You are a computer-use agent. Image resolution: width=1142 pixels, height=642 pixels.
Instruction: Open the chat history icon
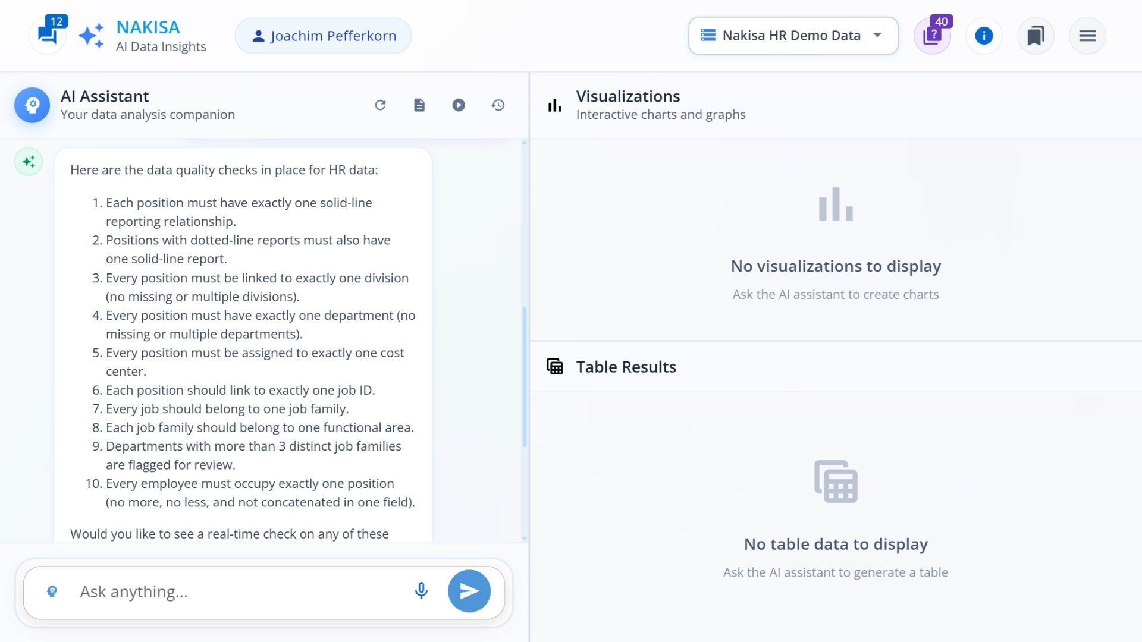(x=498, y=105)
